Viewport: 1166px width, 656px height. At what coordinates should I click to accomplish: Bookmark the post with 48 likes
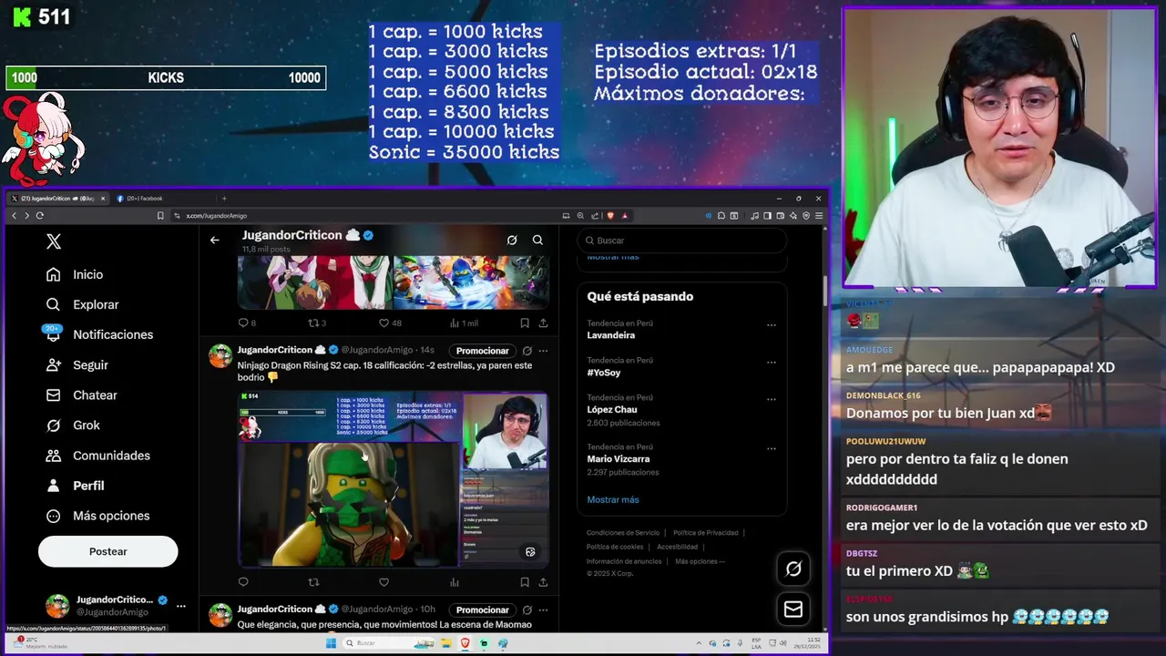[x=525, y=323]
